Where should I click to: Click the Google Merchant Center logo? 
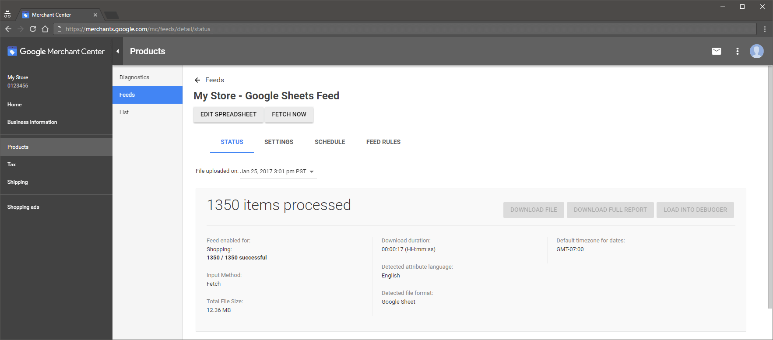(x=56, y=51)
